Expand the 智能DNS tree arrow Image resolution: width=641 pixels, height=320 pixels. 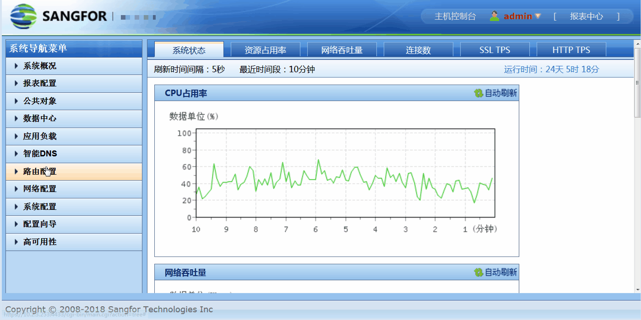tap(16, 154)
